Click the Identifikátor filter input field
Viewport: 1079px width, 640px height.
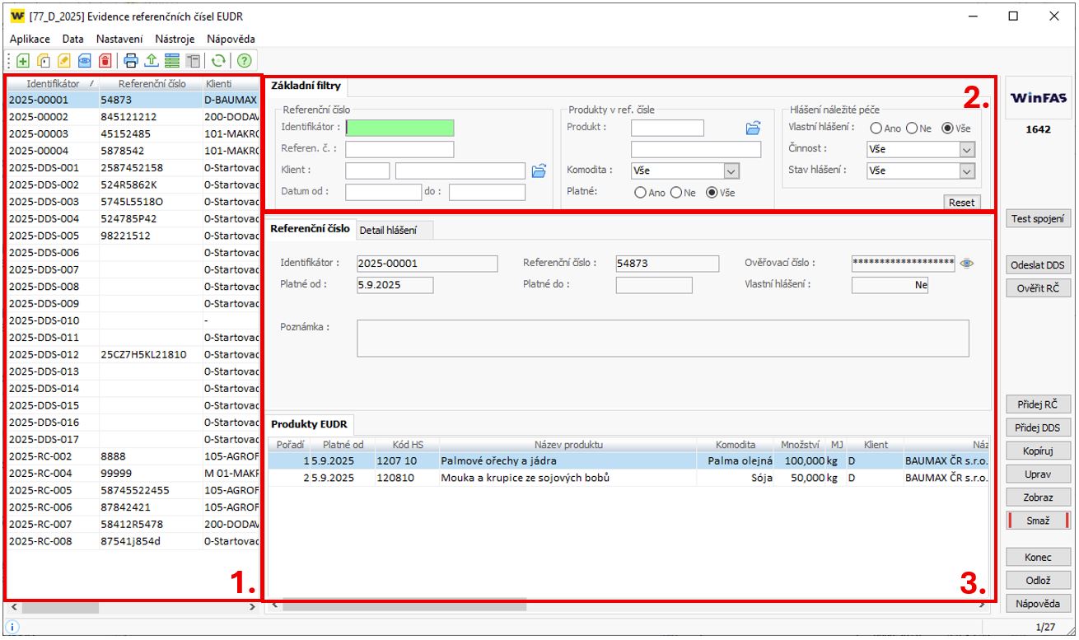[400, 128]
